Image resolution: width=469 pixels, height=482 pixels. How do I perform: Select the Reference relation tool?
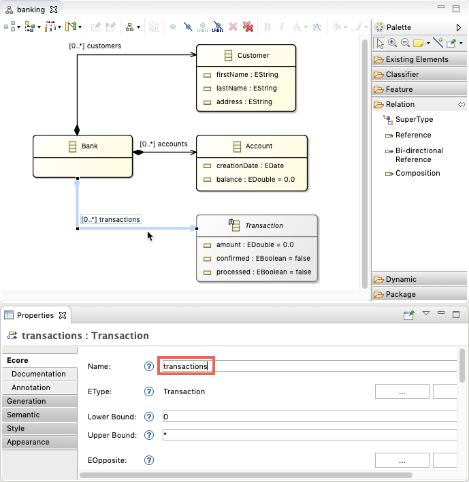coord(408,135)
